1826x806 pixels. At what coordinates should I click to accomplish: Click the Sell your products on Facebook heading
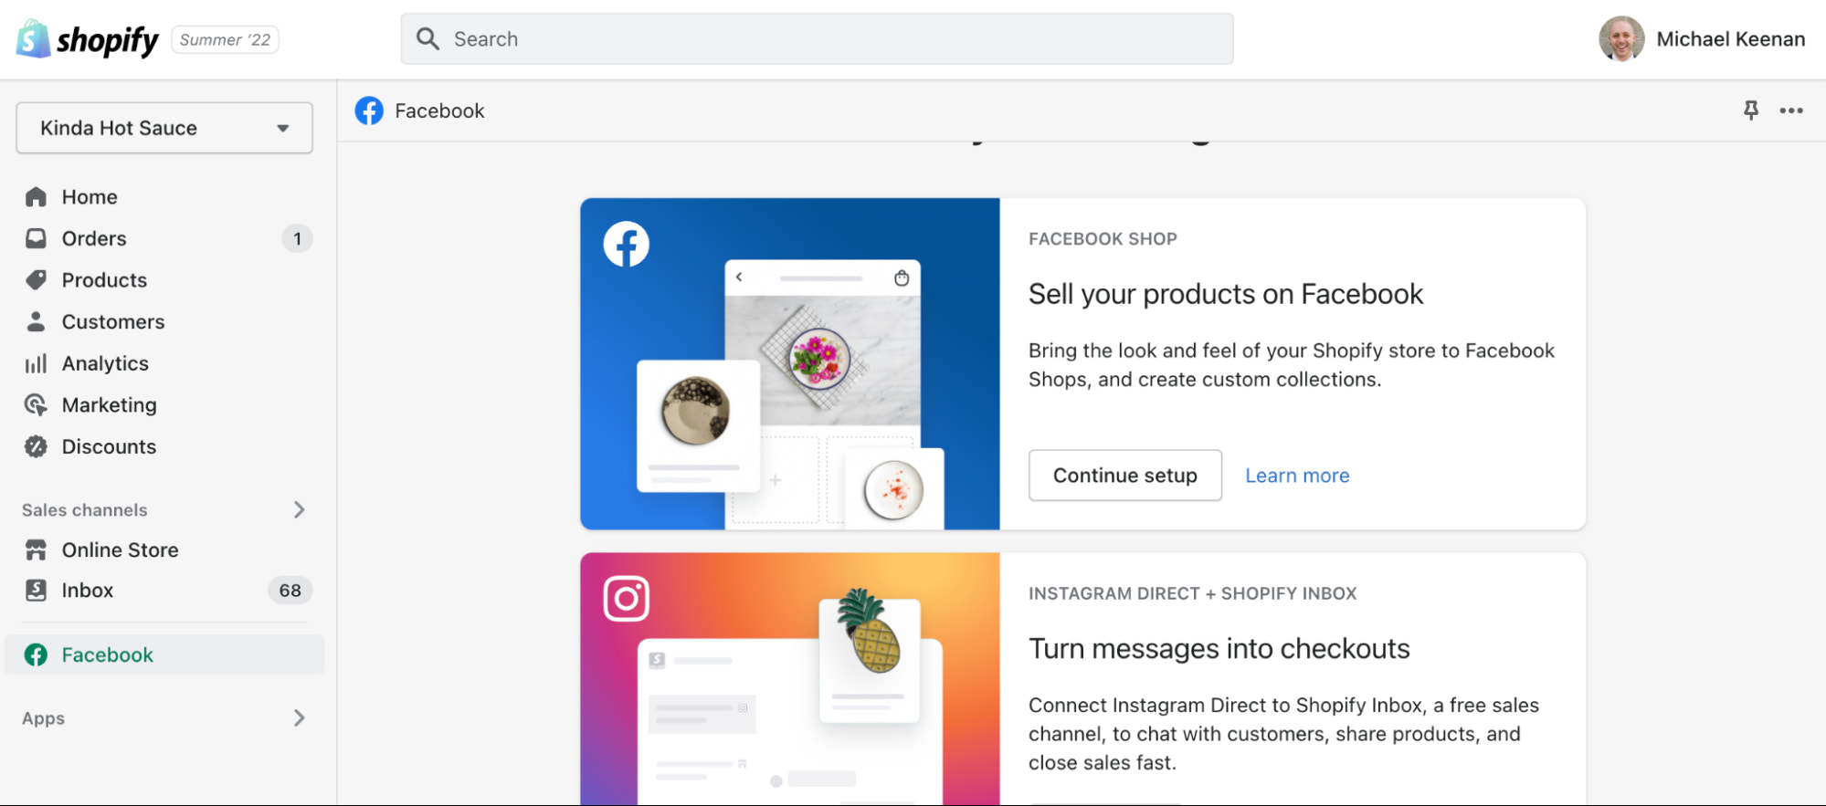click(x=1226, y=294)
